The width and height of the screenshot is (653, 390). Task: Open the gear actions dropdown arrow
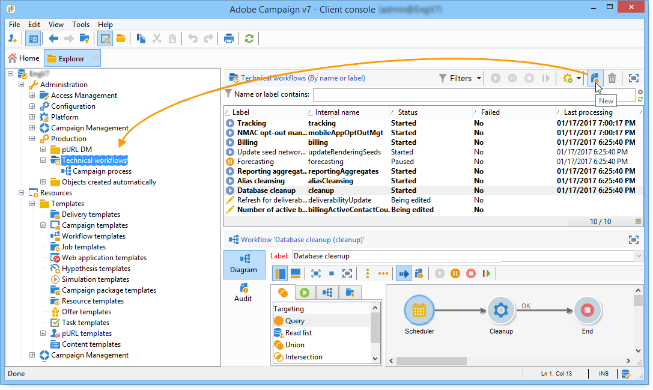579,78
